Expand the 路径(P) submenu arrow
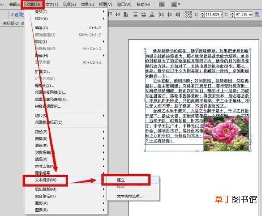The image size is (262, 216). (104, 132)
